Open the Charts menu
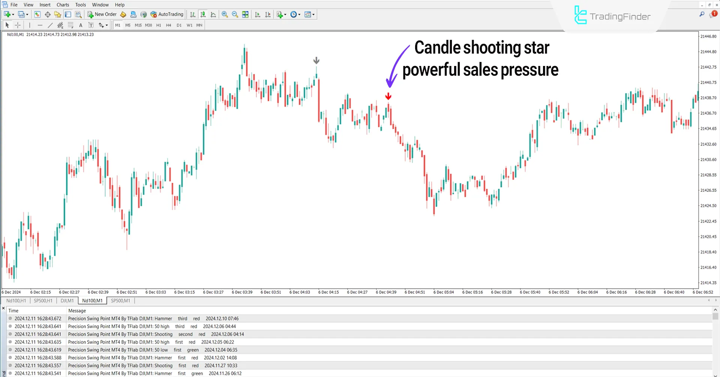The image size is (720, 377). pyautogui.click(x=63, y=4)
